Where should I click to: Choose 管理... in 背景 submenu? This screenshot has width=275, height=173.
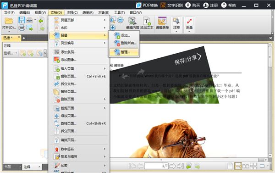(124, 52)
